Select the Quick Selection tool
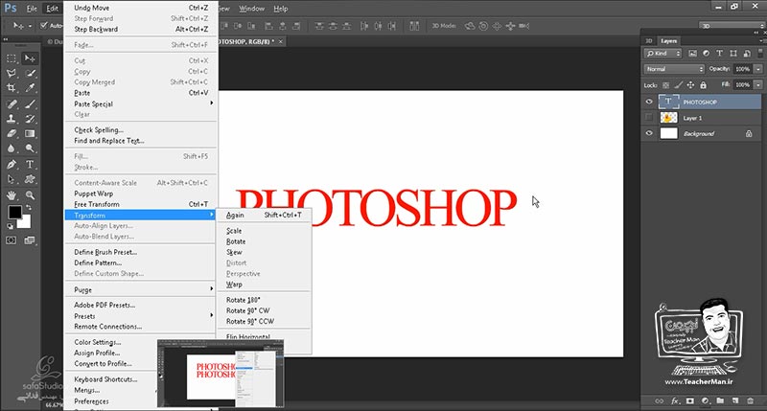Viewport: 767px width, 411px height. pyautogui.click(x=30, y=74)
